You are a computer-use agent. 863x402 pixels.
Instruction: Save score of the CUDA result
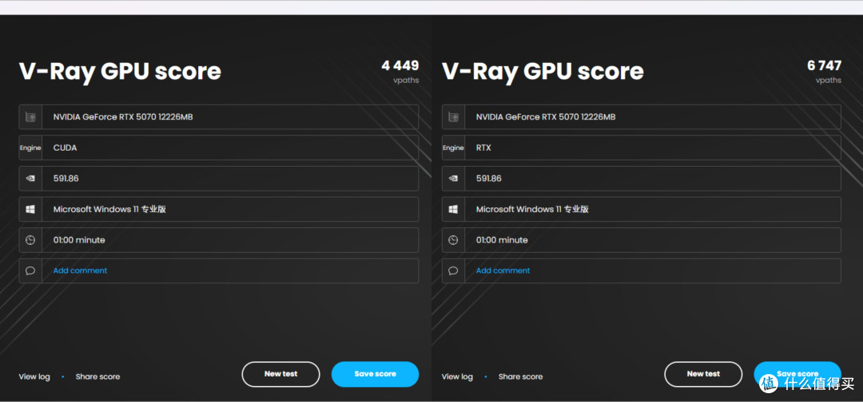point(375,374)
